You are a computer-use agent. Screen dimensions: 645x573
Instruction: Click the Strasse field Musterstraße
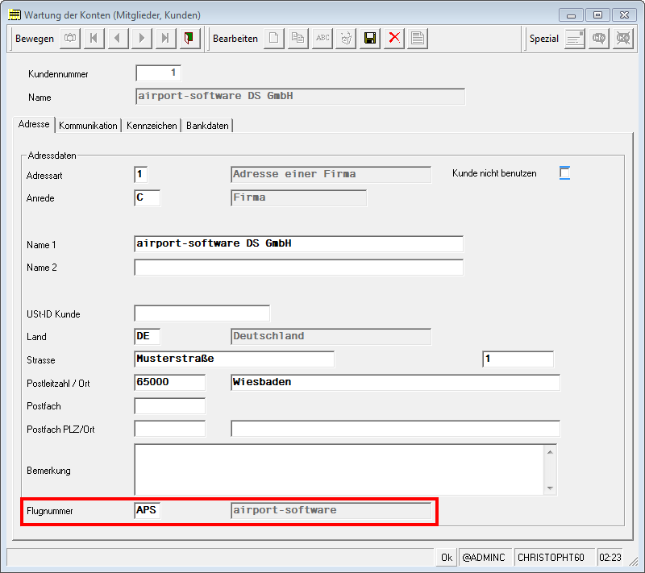(x=234, y=359)
